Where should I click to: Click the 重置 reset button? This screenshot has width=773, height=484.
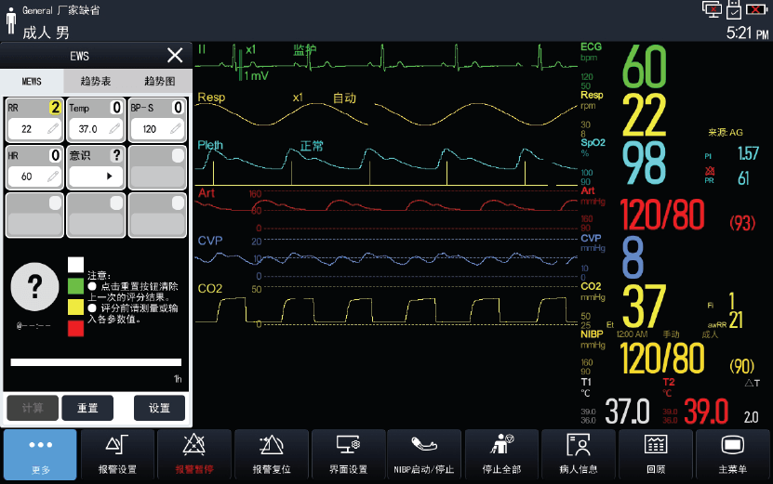click(x=87, y=407)
